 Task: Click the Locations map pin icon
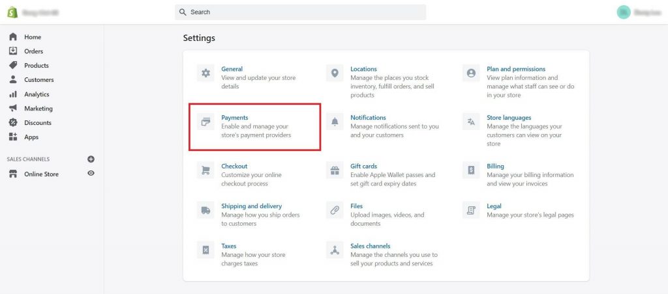335,73
